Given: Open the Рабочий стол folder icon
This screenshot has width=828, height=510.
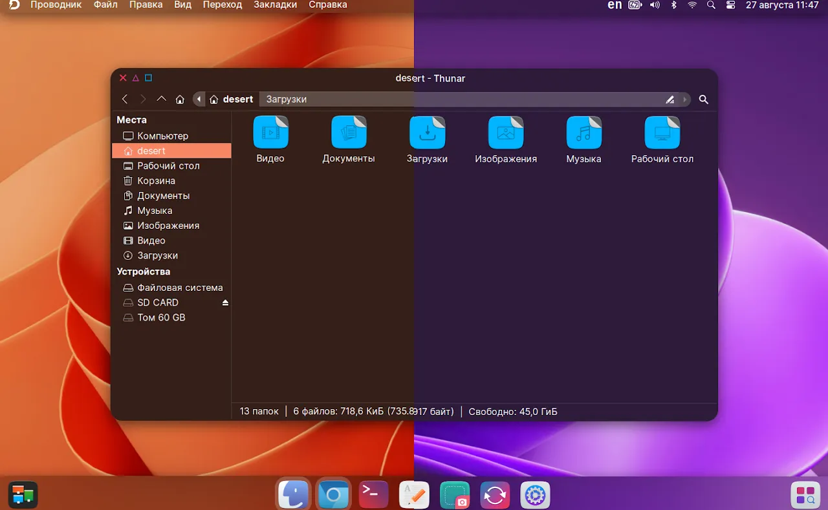Looking at the screenshot, I should coord(662,133).
